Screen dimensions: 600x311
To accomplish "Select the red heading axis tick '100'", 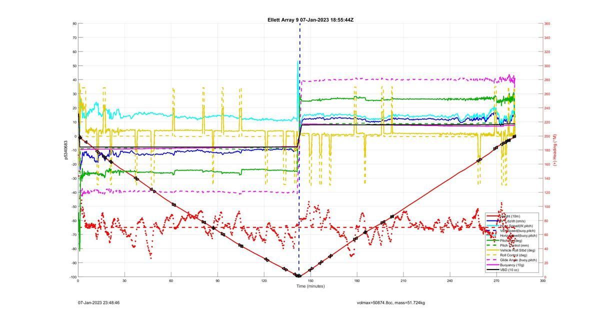I will click(x=547, y=206).
